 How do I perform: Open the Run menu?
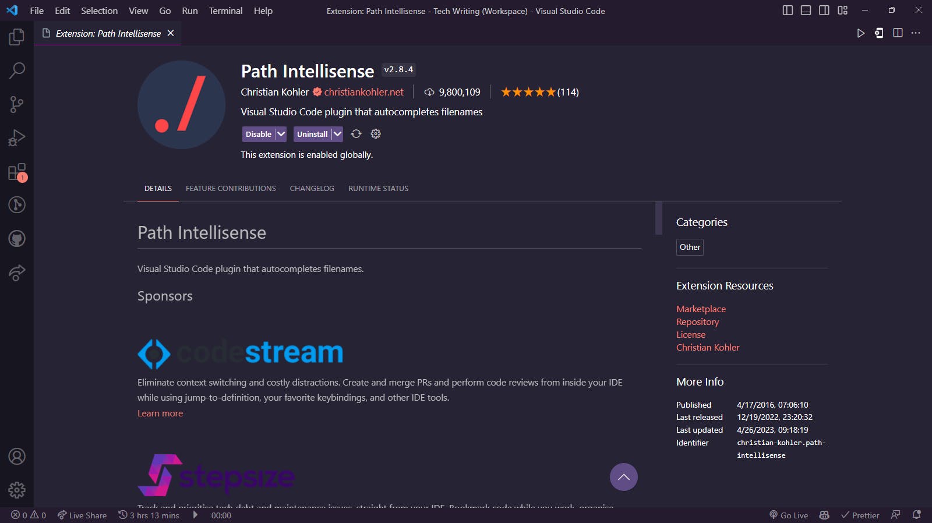tap(190, 10)
